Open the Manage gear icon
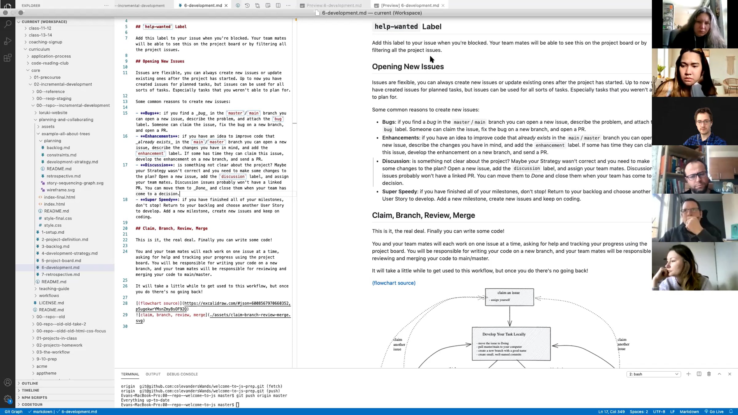The height and width of the screenshot is (415, 738). 8,399
